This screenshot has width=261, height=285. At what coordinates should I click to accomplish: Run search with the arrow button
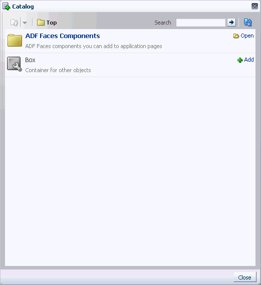pyautogui.click(x=231, y=23)
